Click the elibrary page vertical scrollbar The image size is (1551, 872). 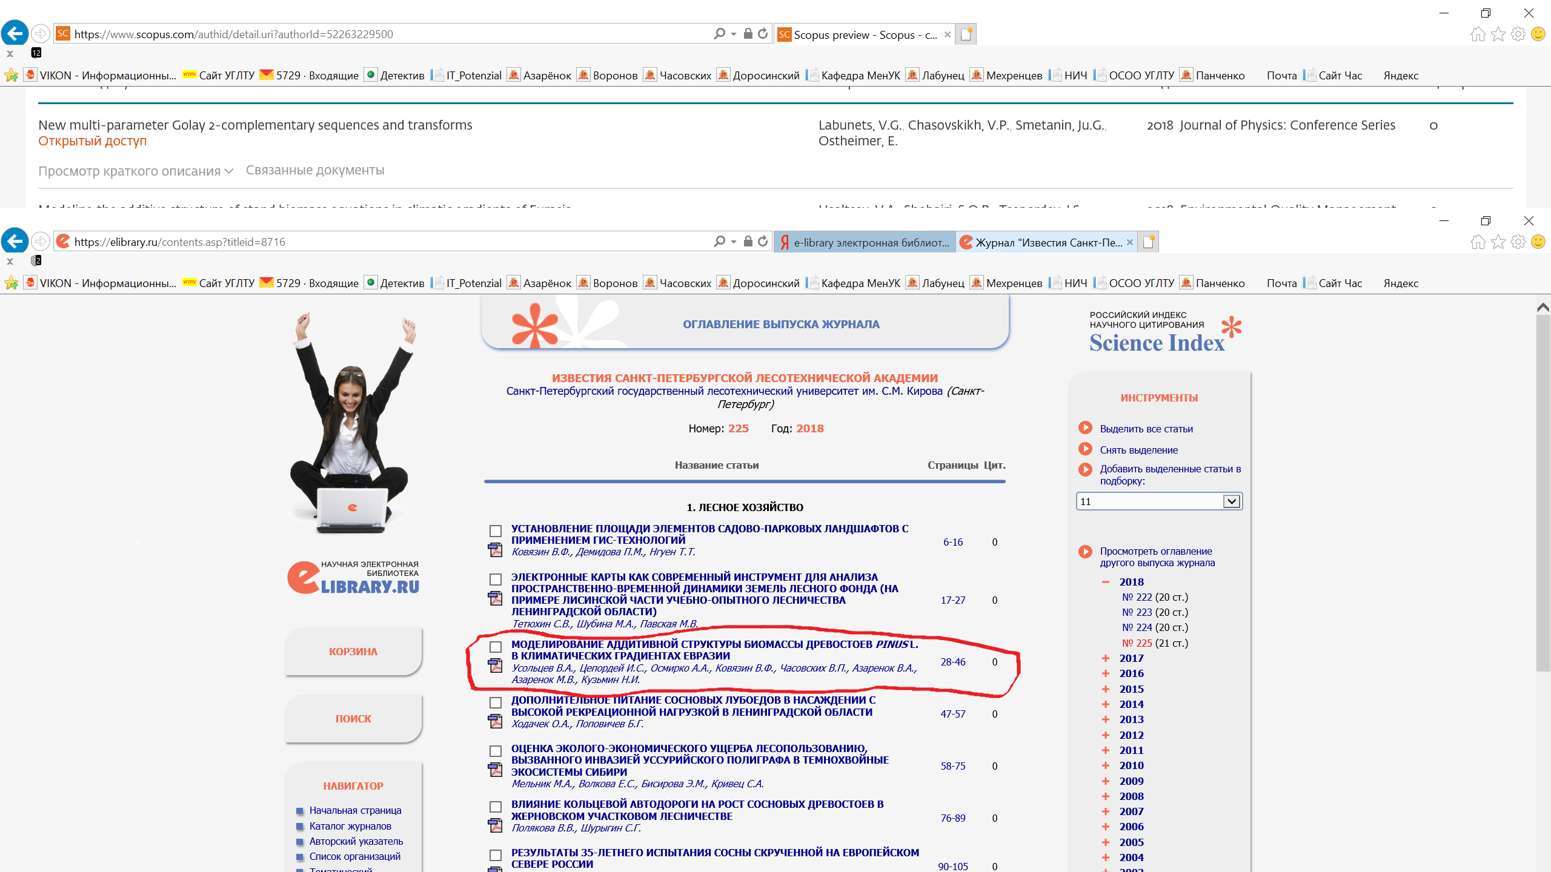[x=1543, y=484]
